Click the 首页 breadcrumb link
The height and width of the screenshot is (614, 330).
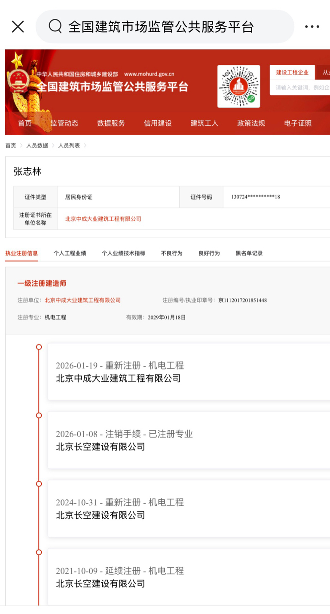pos(11,146)
